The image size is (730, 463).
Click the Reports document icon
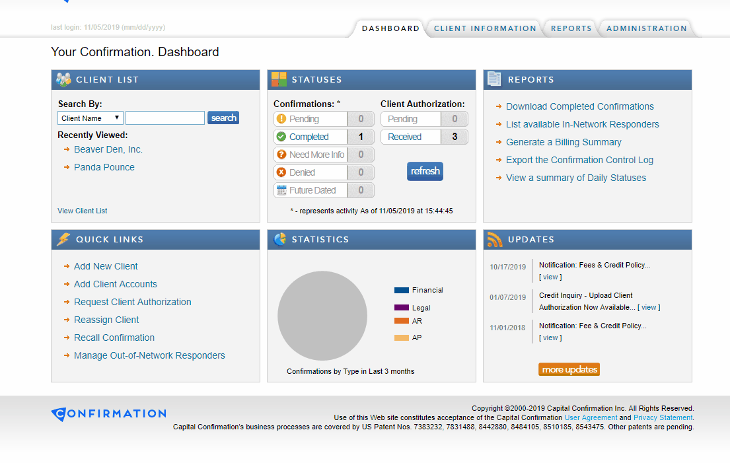click(x=494, y=79)
